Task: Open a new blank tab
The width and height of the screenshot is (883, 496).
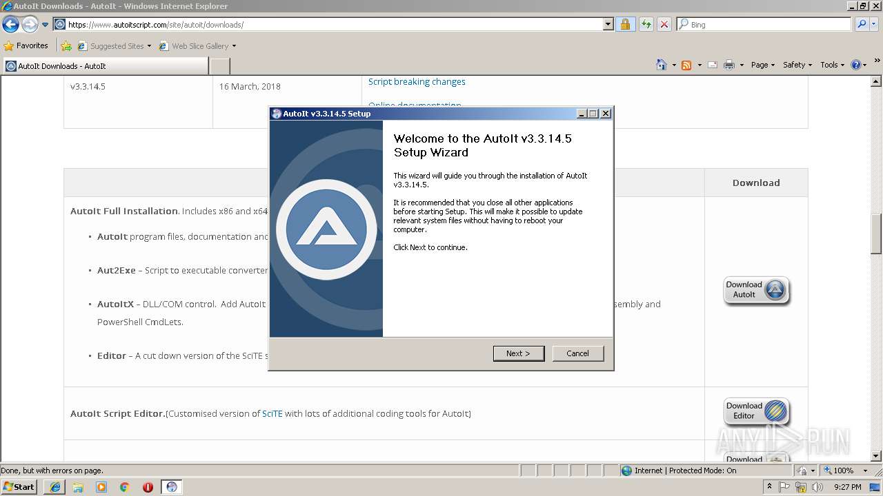Action: pyautogui.click(x=219, y=66)
